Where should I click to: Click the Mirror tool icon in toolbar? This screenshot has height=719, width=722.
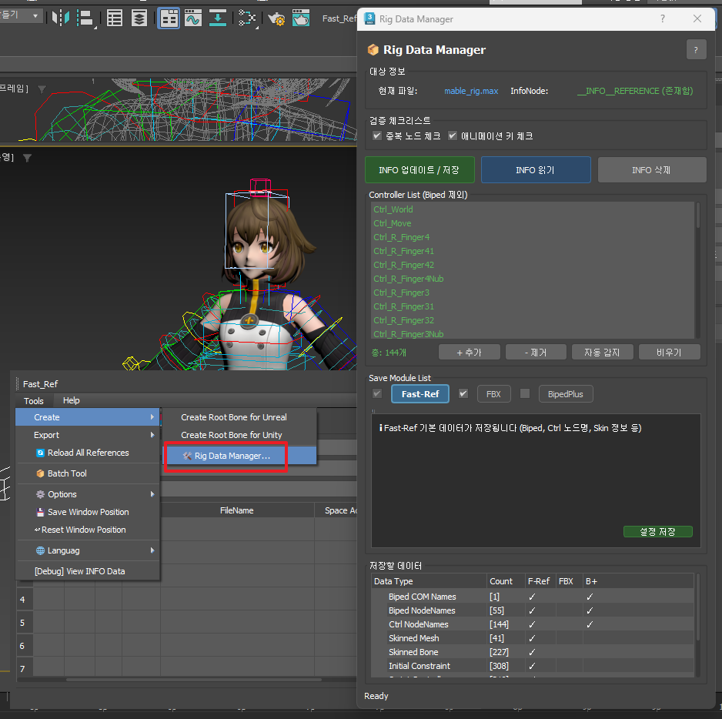coord(60,18)
